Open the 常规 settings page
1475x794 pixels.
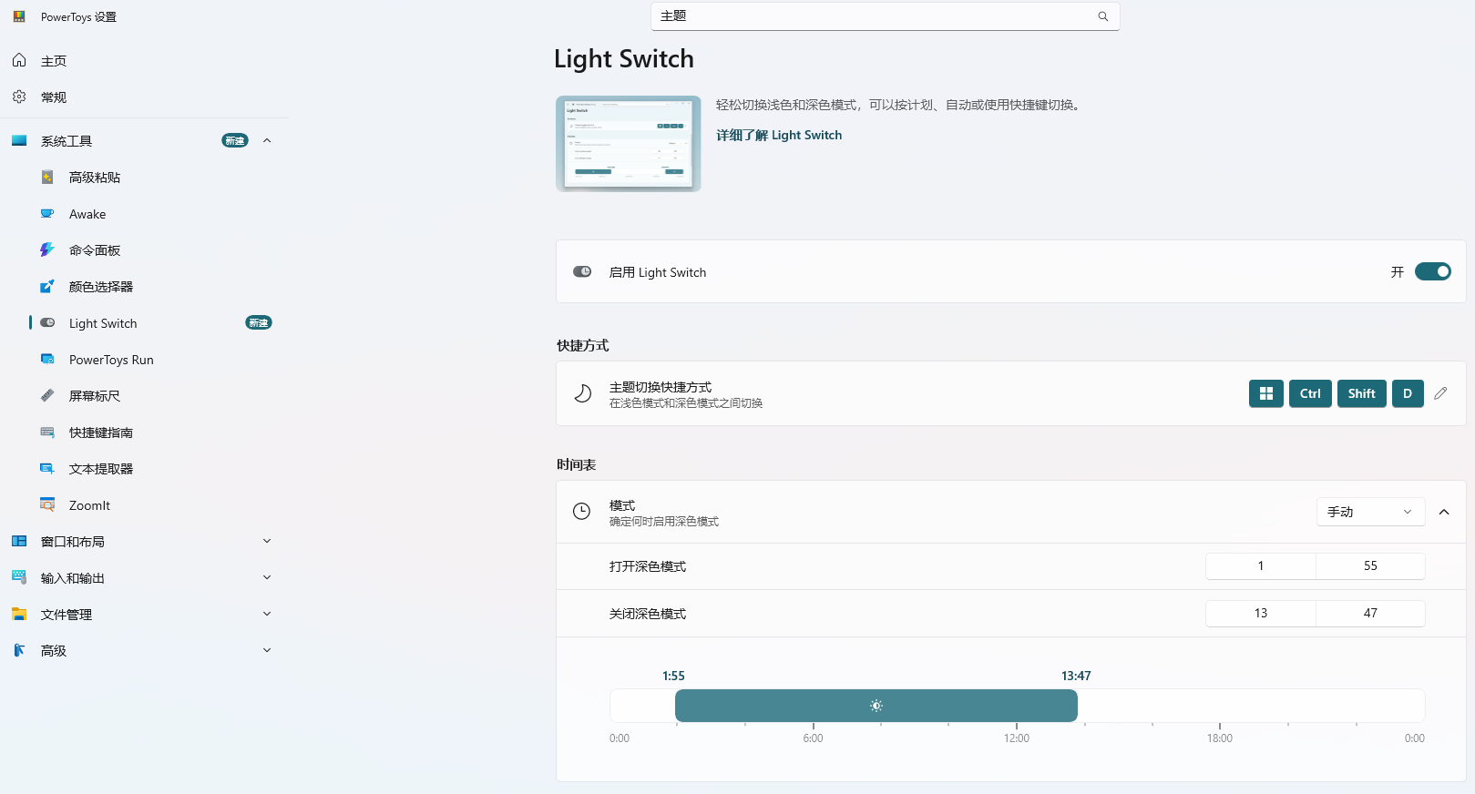(x=54, y=97)
